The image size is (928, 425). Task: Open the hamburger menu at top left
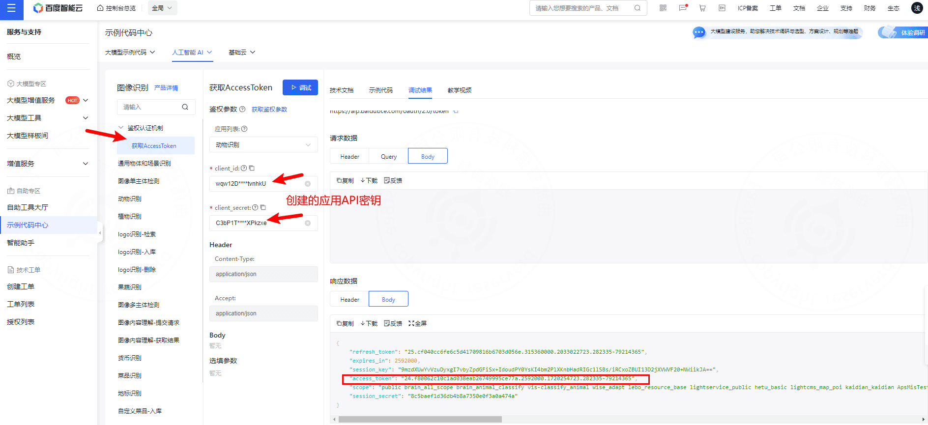pos(12,8)
